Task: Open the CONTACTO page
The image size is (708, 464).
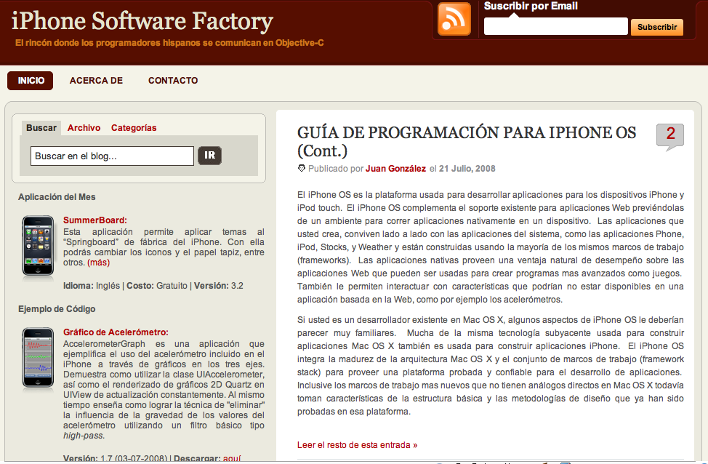Action: [x=173, y=81]
